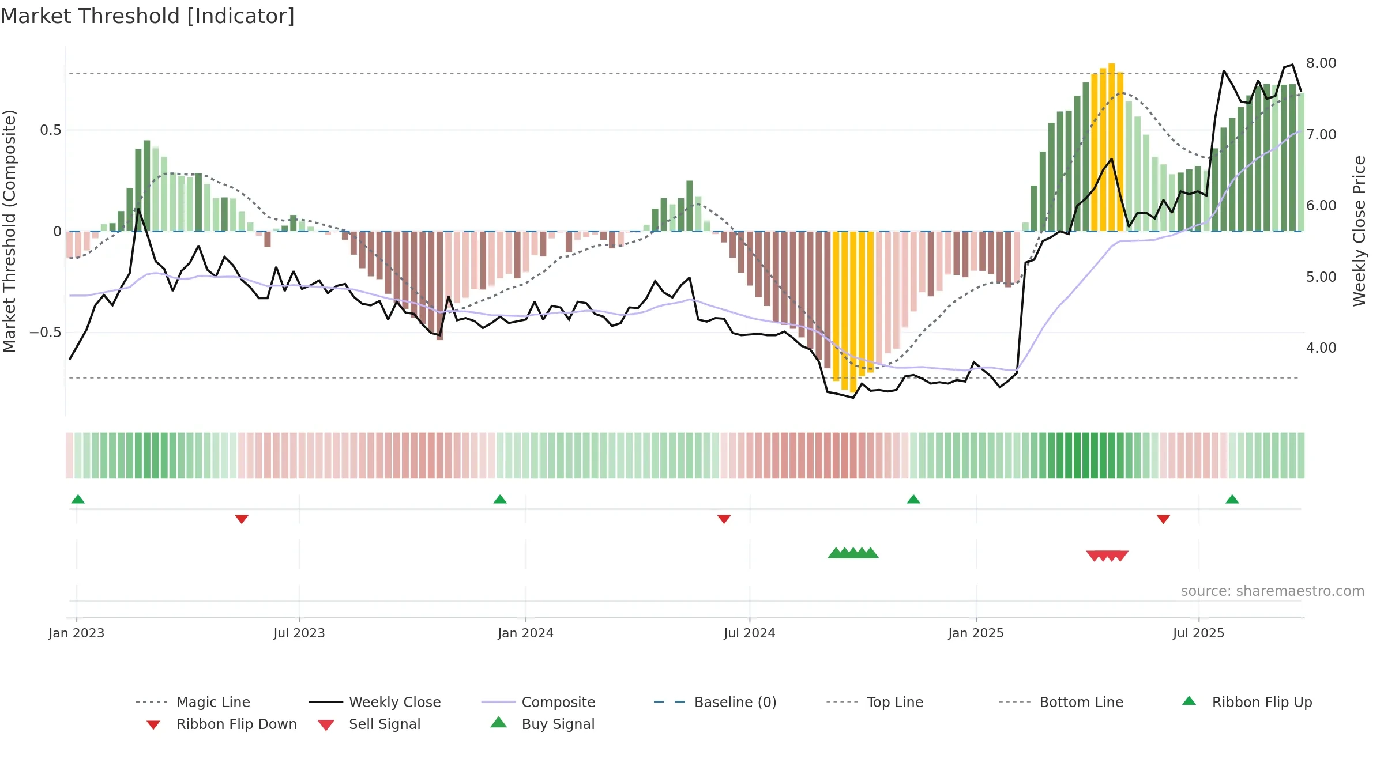Click the 4.00 price axis tick

click(x=1321, y=348)
